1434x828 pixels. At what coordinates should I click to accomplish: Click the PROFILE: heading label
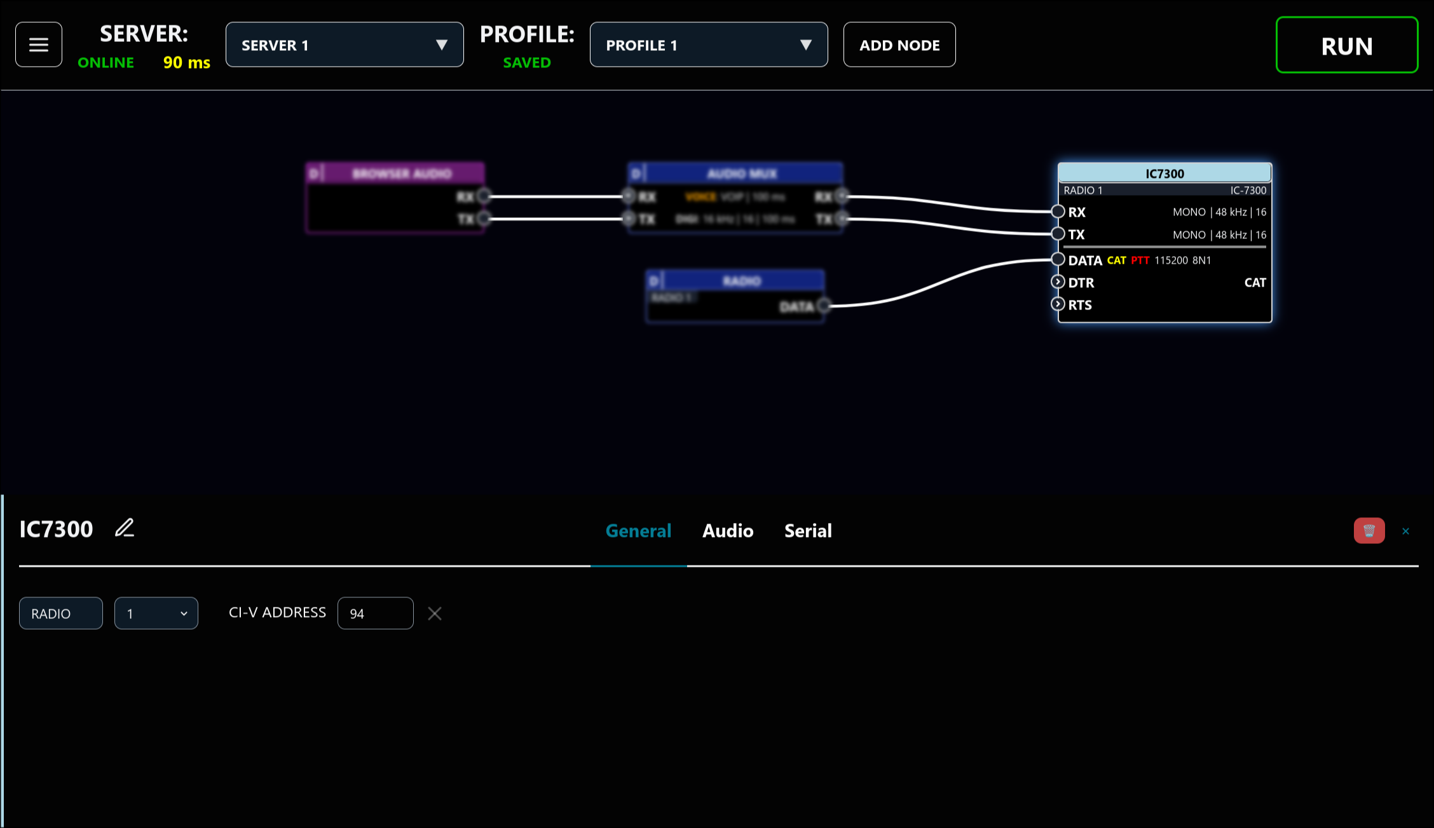[x=527, y=34]
